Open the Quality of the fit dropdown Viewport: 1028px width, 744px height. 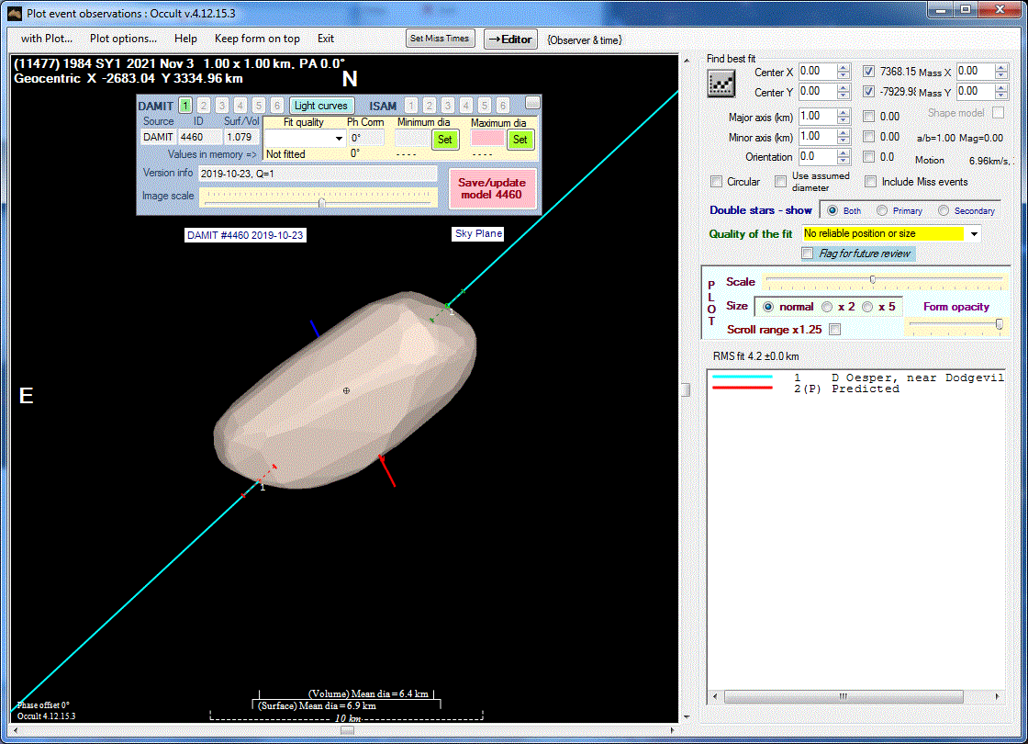click(x=974, y=233)
